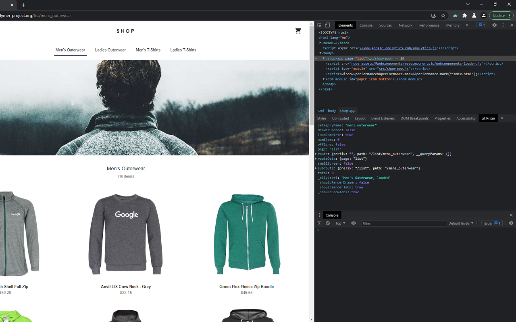Open DevTools settings gear in main toolbar
Image resolution: width=516 pixels, height=322 pixels.
point(494,25)
